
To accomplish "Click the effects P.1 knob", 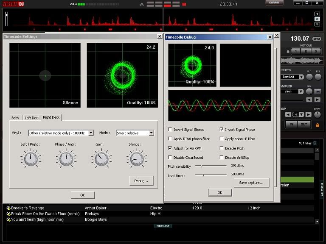I will click(x=309, y=77).
